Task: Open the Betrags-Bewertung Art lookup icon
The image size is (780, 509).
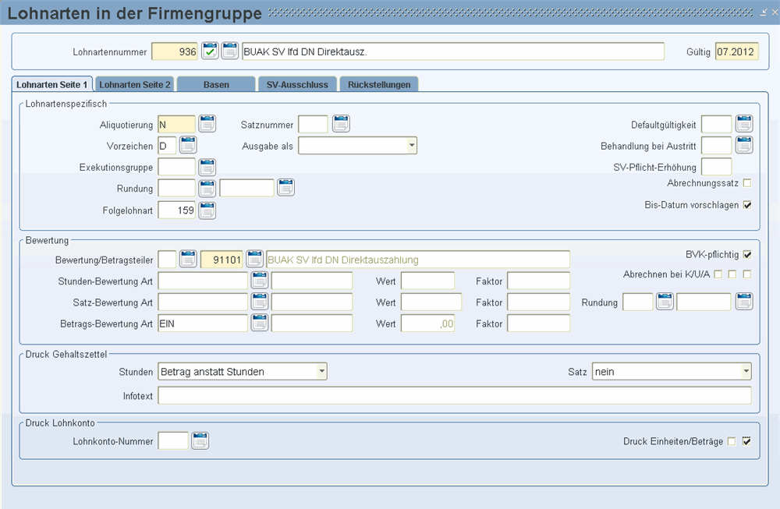Action: pyautogui.click(x=260, y=323)
